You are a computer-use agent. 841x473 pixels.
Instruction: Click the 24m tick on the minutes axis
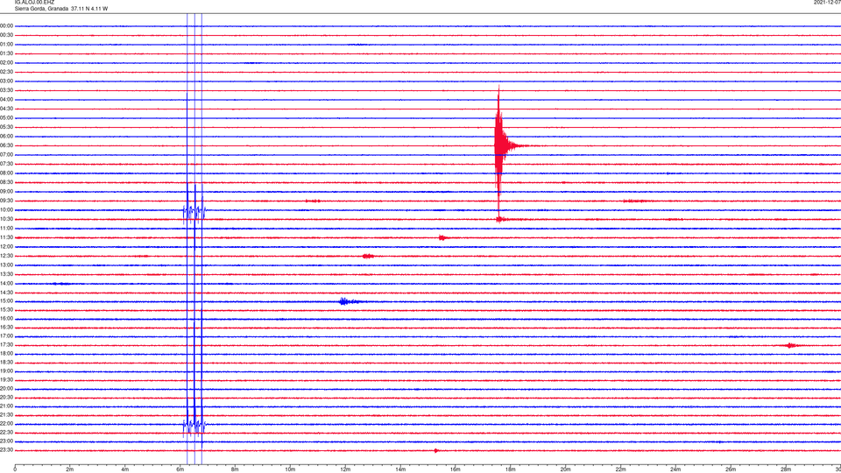675,469
